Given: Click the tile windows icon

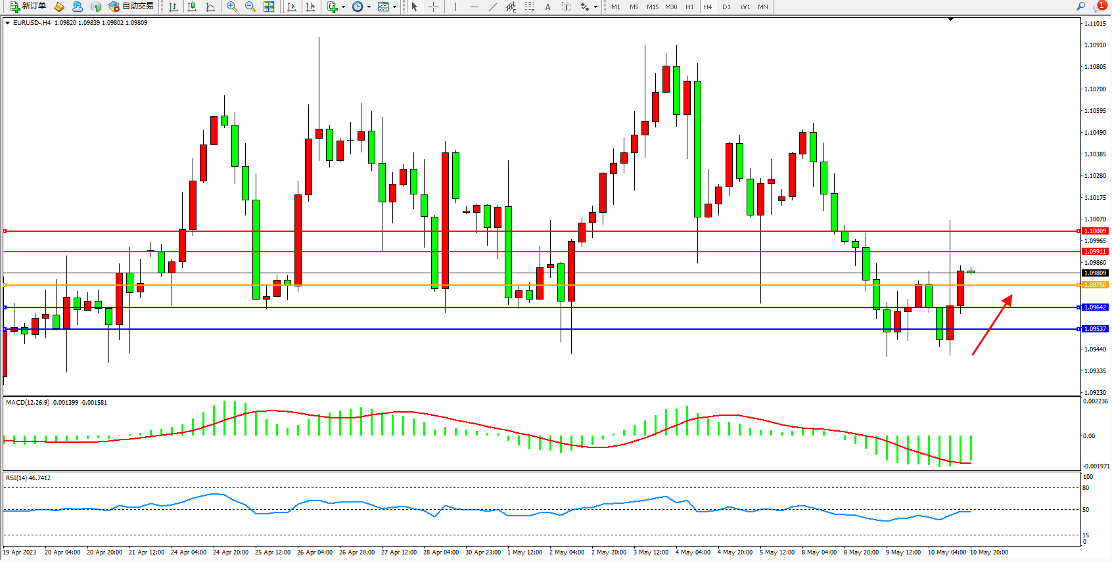Looking at the screenshot, I should tap(269, 7).
